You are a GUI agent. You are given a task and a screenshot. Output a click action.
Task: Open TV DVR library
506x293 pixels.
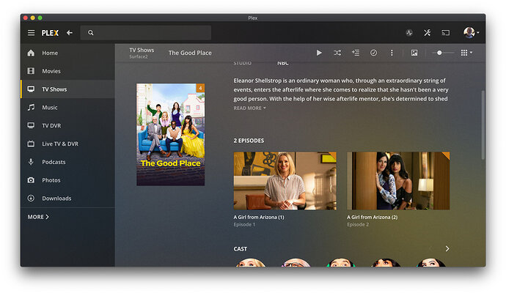(x=67, y=125)
